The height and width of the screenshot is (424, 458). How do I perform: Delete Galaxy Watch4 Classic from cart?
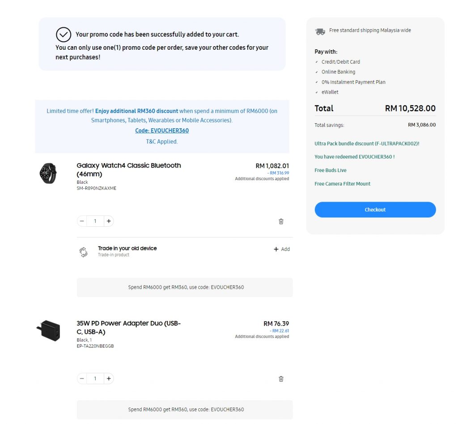click(281, 221)
